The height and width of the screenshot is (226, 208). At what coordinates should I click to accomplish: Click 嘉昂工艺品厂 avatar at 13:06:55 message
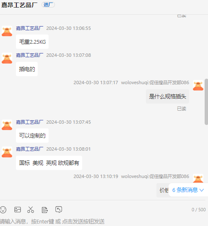7,31
